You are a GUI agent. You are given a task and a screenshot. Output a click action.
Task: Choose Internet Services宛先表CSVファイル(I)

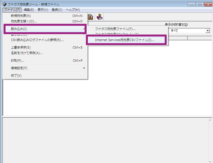125,40
